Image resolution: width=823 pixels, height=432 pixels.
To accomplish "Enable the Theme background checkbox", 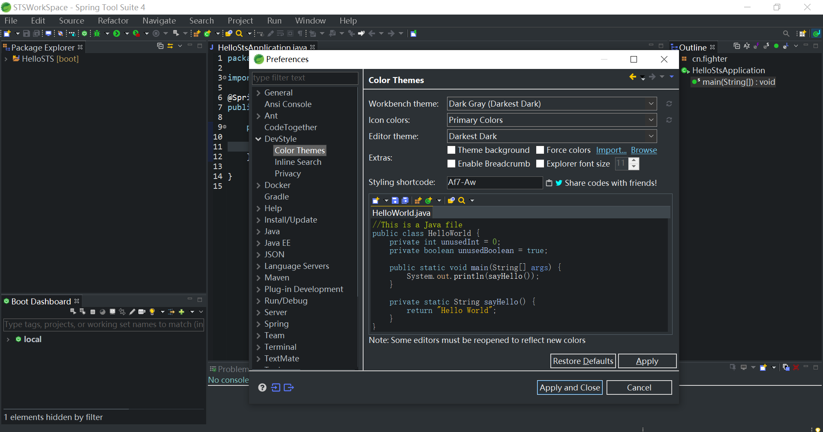I will [451, 150].
